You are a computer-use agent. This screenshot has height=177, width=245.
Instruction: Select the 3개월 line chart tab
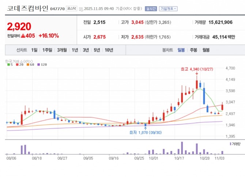point(62,50)
